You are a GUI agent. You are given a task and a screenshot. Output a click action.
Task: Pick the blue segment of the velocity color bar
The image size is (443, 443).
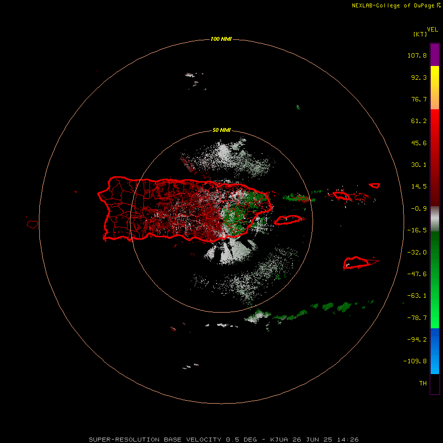pyautogui.click(x=435, y=351)
